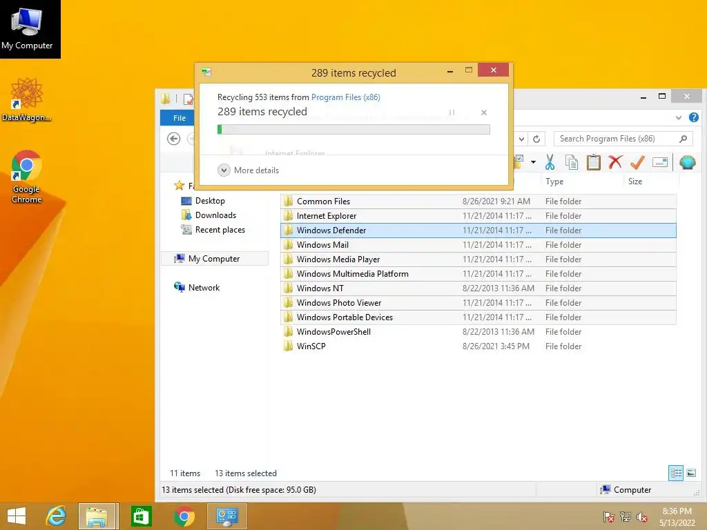This screenshot has width=707, height=530.
Task: Pause the recycling operation
Action: 452,112
